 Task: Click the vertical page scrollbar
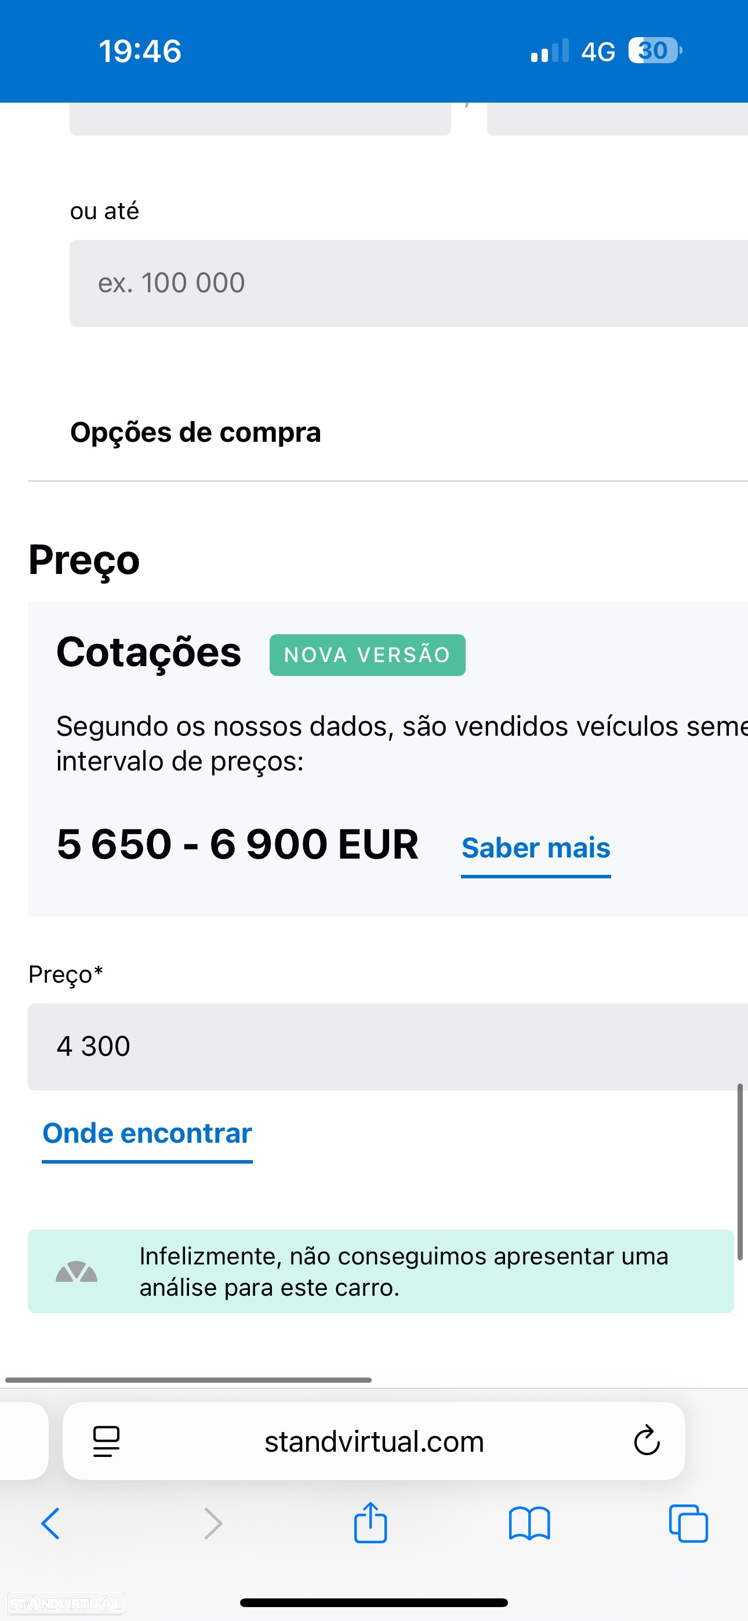[x=740, y=1172]
